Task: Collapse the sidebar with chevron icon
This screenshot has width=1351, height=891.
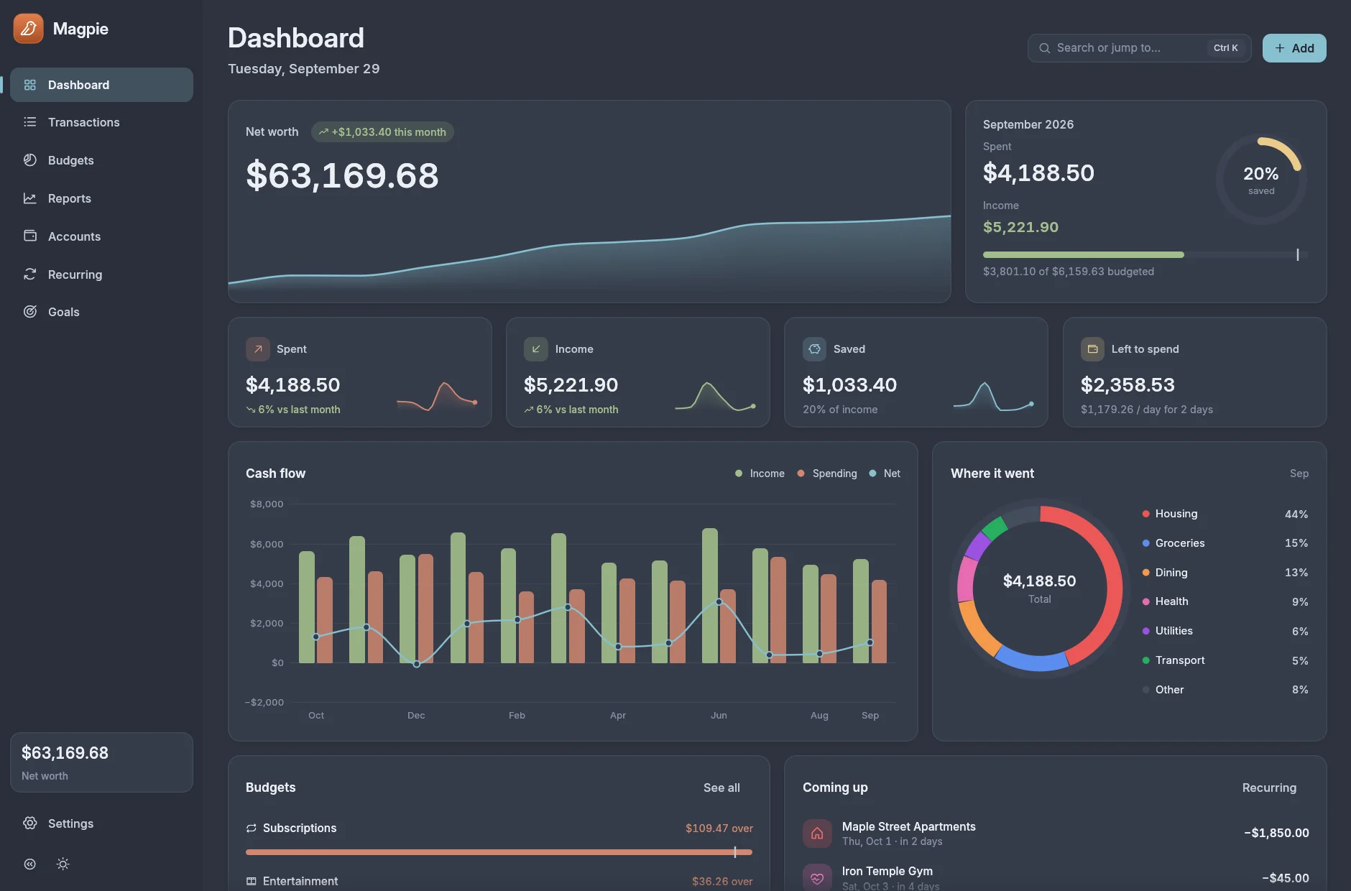Action: pos(29,864)
